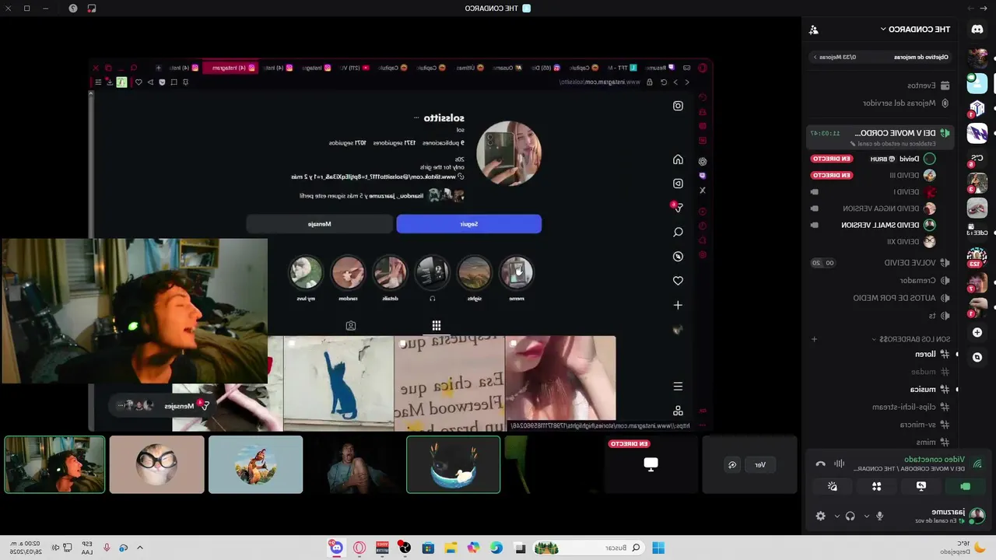
Task: Open the C'S server icon
Action: [977, 159]
